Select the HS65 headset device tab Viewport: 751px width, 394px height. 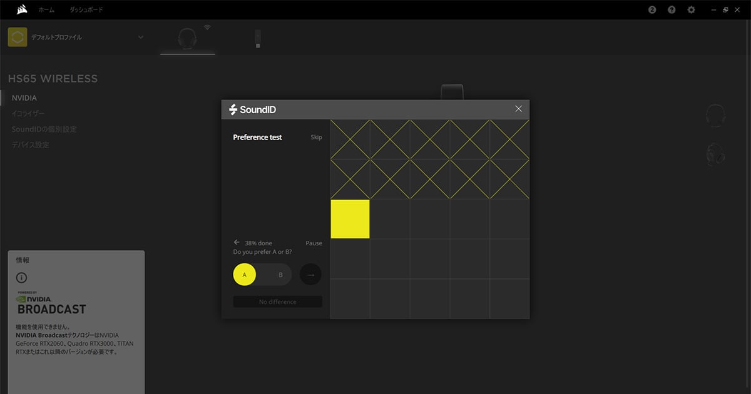187,39
